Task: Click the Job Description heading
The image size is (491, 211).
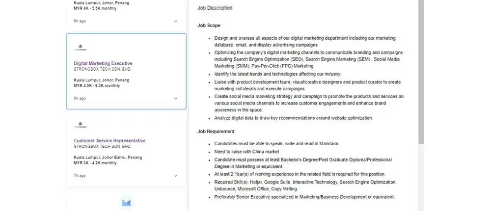Action: click(215, 8)
